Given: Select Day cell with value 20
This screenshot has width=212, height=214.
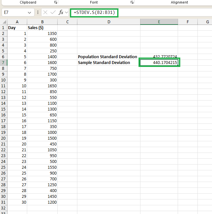Looking at the screenshot, I should (x=17, y=144).
